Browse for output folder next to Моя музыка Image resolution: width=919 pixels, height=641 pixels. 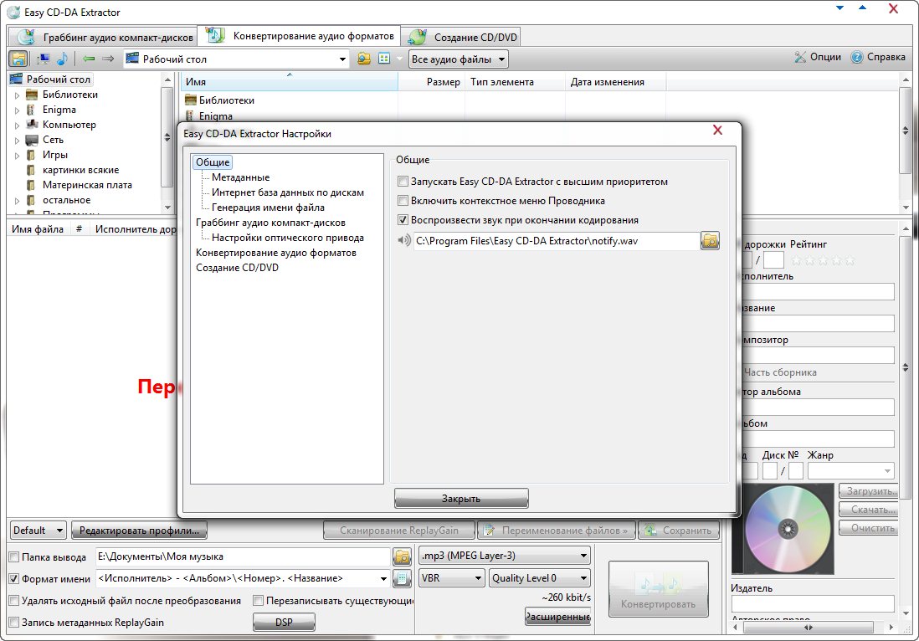pyautogui.click(x=402, y=556)
